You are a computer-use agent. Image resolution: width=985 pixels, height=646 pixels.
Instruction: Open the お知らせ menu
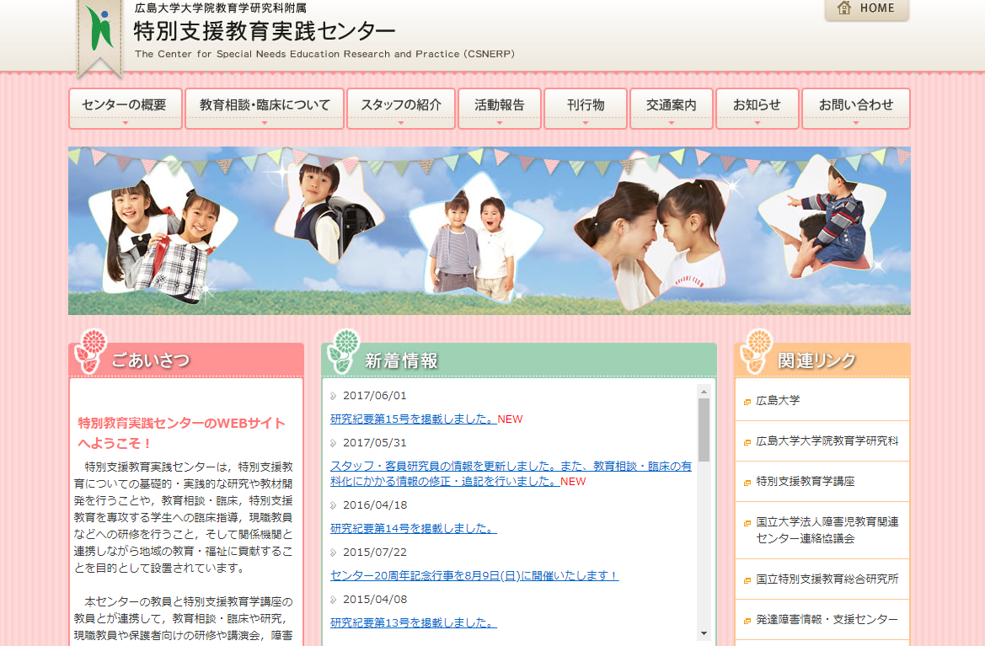point(757,109)
